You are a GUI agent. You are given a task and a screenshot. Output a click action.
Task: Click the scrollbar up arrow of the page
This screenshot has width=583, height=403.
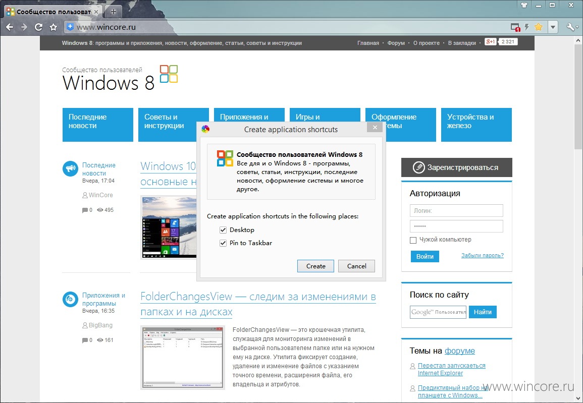point(578,40)
